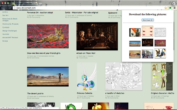Open the deviantART Related category
The width and height of the screenshot is (177, 110).
pos(10,37)
